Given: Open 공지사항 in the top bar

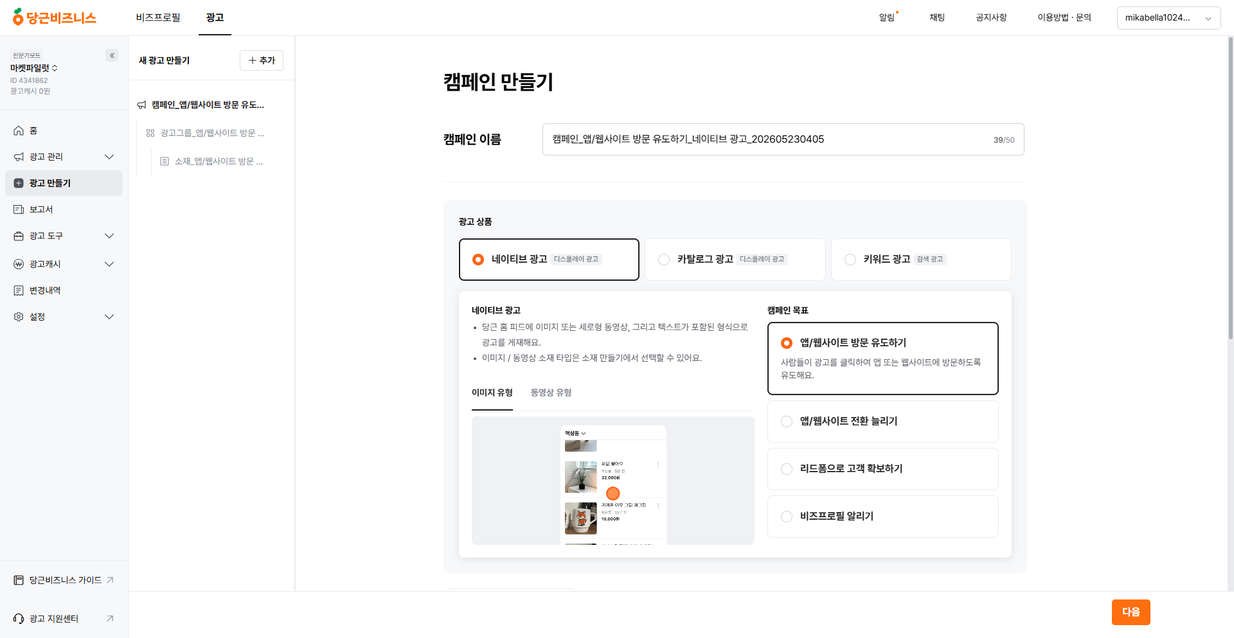Looking at the screenshot, I should point(991,17).
